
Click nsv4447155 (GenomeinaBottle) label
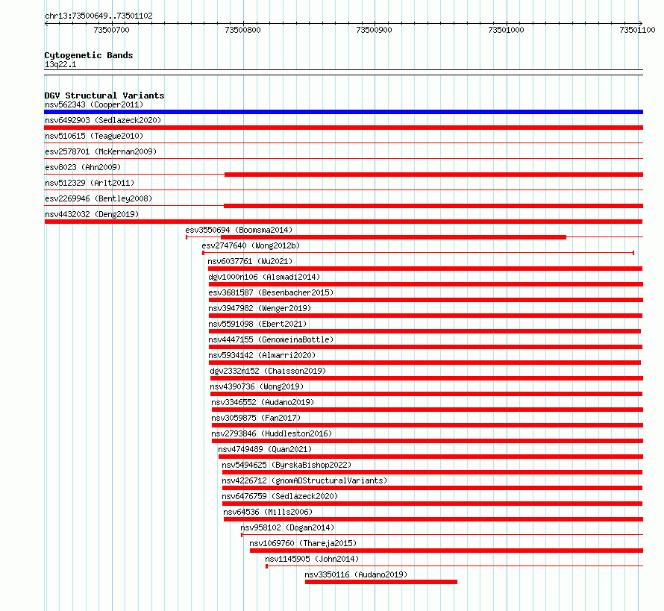click(x=271, y=339)
